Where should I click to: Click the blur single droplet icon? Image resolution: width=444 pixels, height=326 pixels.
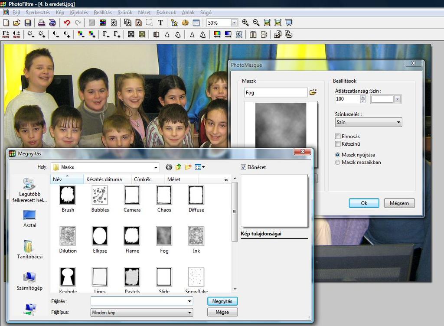pos(167,35)
